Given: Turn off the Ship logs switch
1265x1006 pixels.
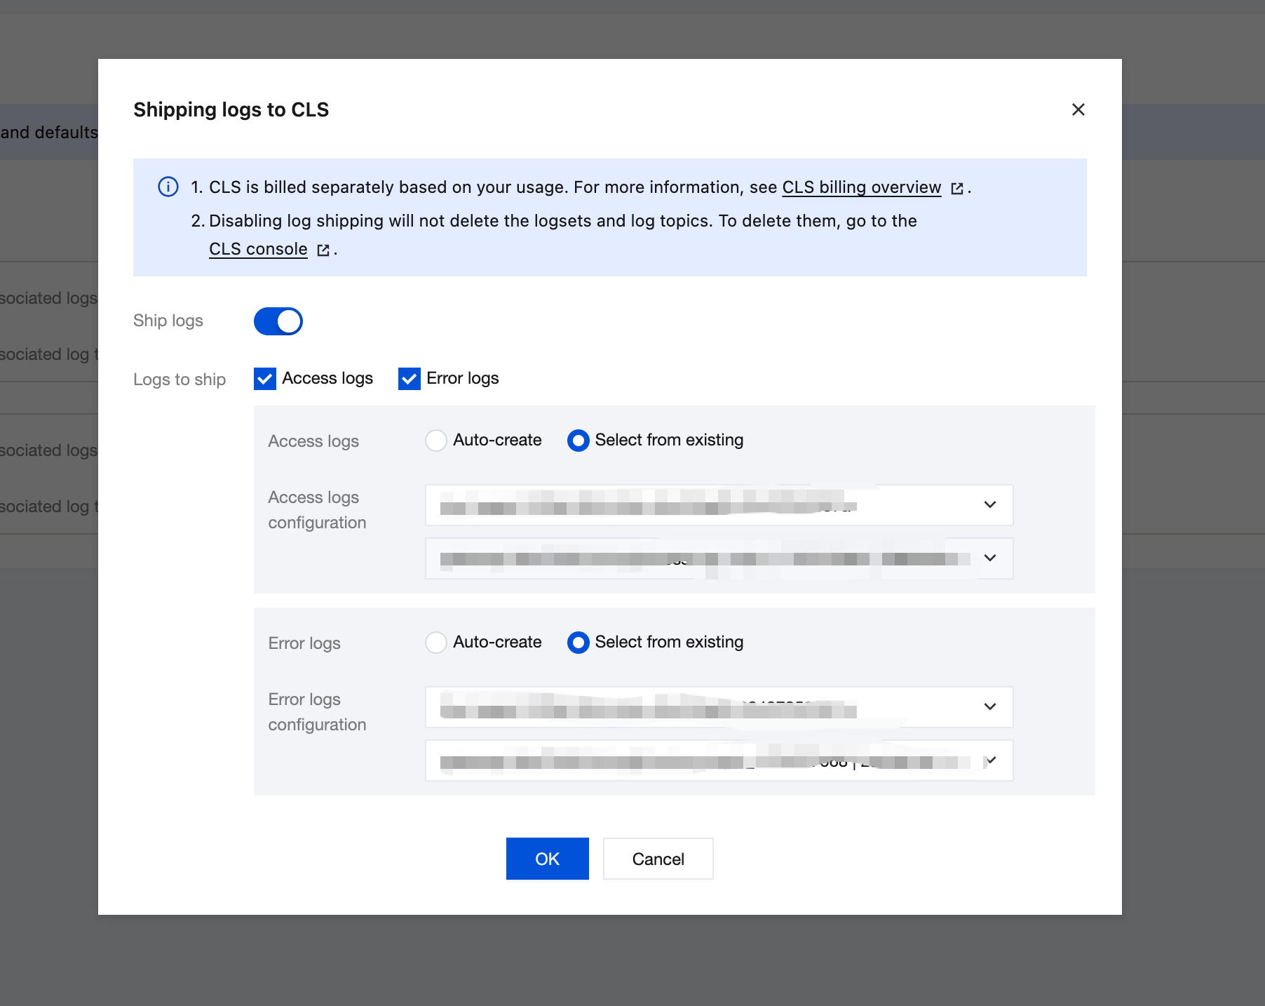Looking at the screenshot, I should click(278, 321).
